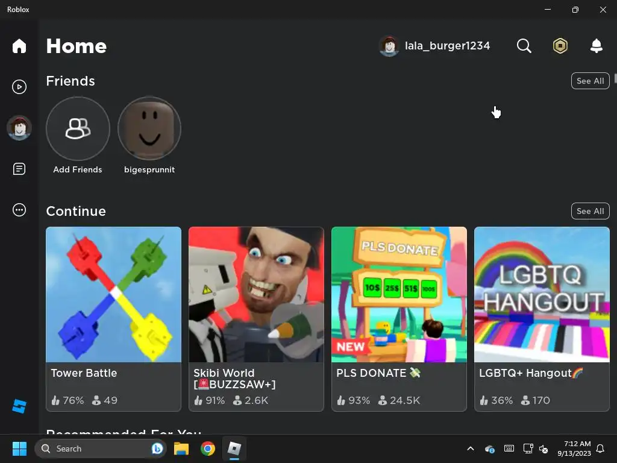Open the Discover play icon in sidebar
This screenshot has height=463, width=617.
(19, 87)
